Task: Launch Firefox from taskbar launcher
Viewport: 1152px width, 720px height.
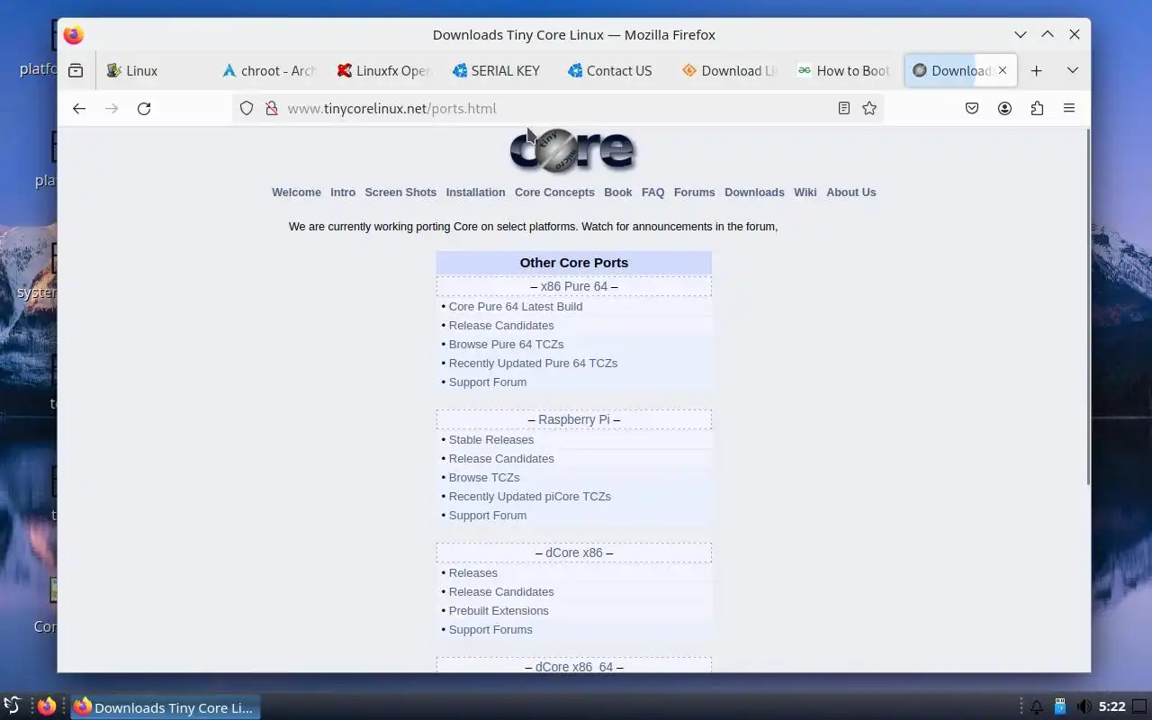Action: 47,706
